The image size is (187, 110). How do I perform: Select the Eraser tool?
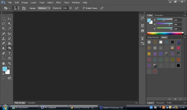4,43
